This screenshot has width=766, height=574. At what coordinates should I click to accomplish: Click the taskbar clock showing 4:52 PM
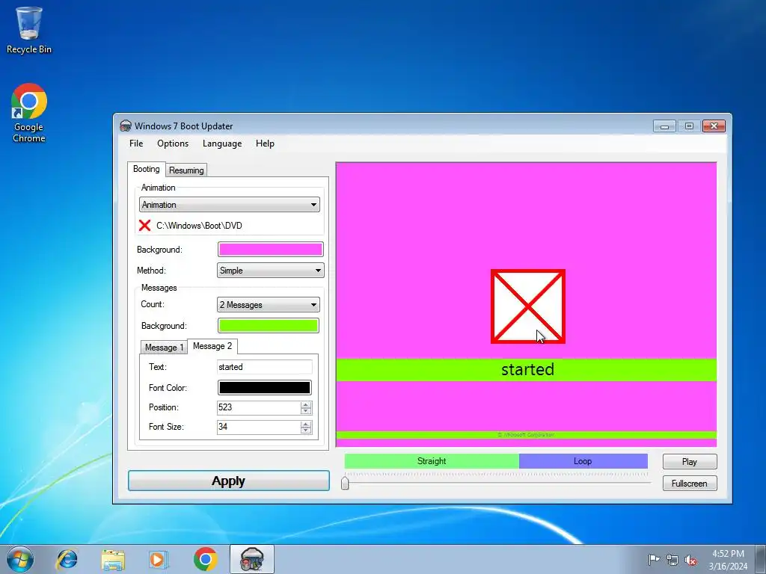(728, 560)
